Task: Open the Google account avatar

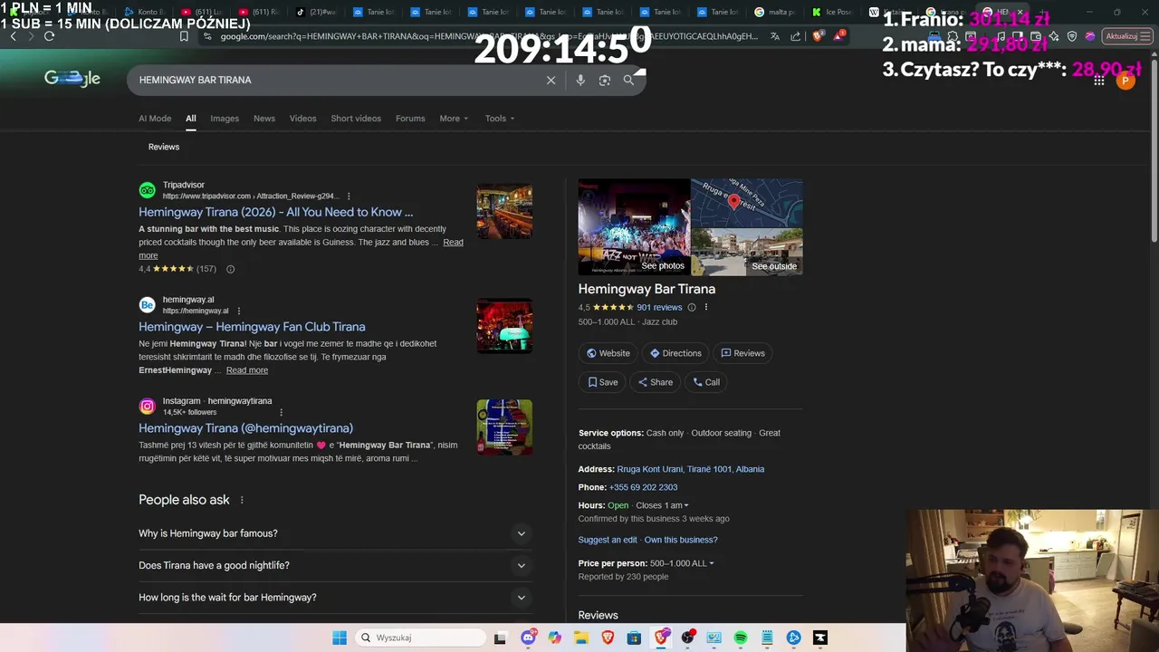Action: pyautogui.click(x=1125, y=81)
